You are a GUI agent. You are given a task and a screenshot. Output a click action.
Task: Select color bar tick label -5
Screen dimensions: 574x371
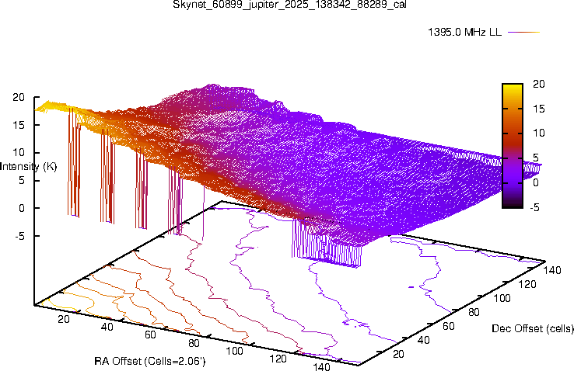534,207
